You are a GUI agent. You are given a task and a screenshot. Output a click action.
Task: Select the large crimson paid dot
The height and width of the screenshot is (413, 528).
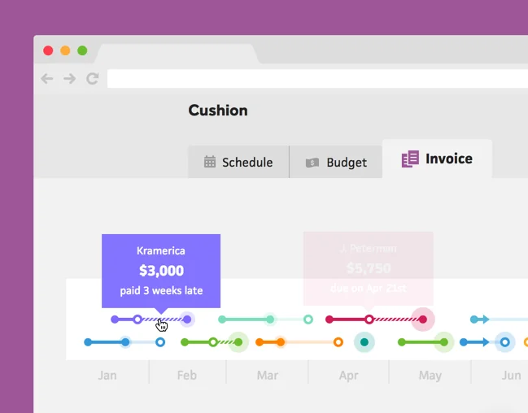[x=423, y=320]
